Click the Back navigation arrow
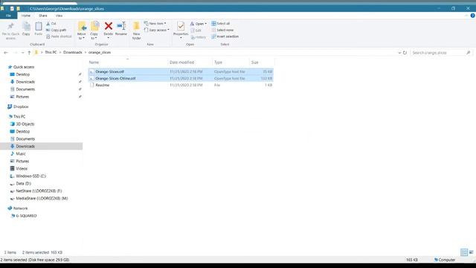Screen dimensions: 476x268 point(6,53)
